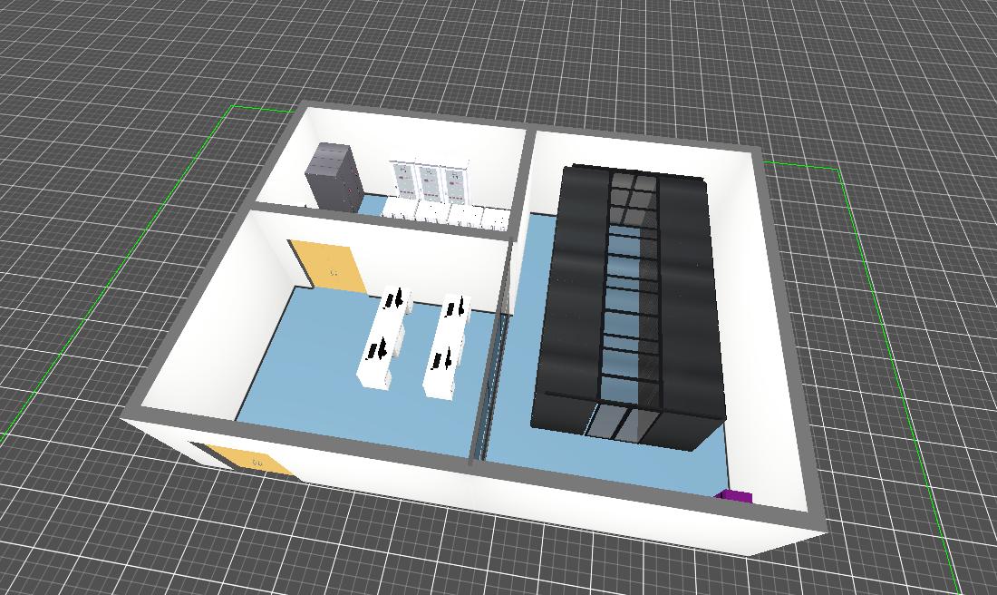Click the yellow door inside the office room
The image size is (997, 595).
(x=327, y=266)
